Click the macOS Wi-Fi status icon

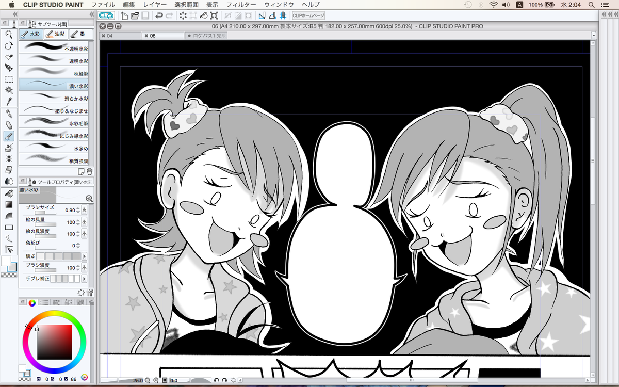(494, 5)
